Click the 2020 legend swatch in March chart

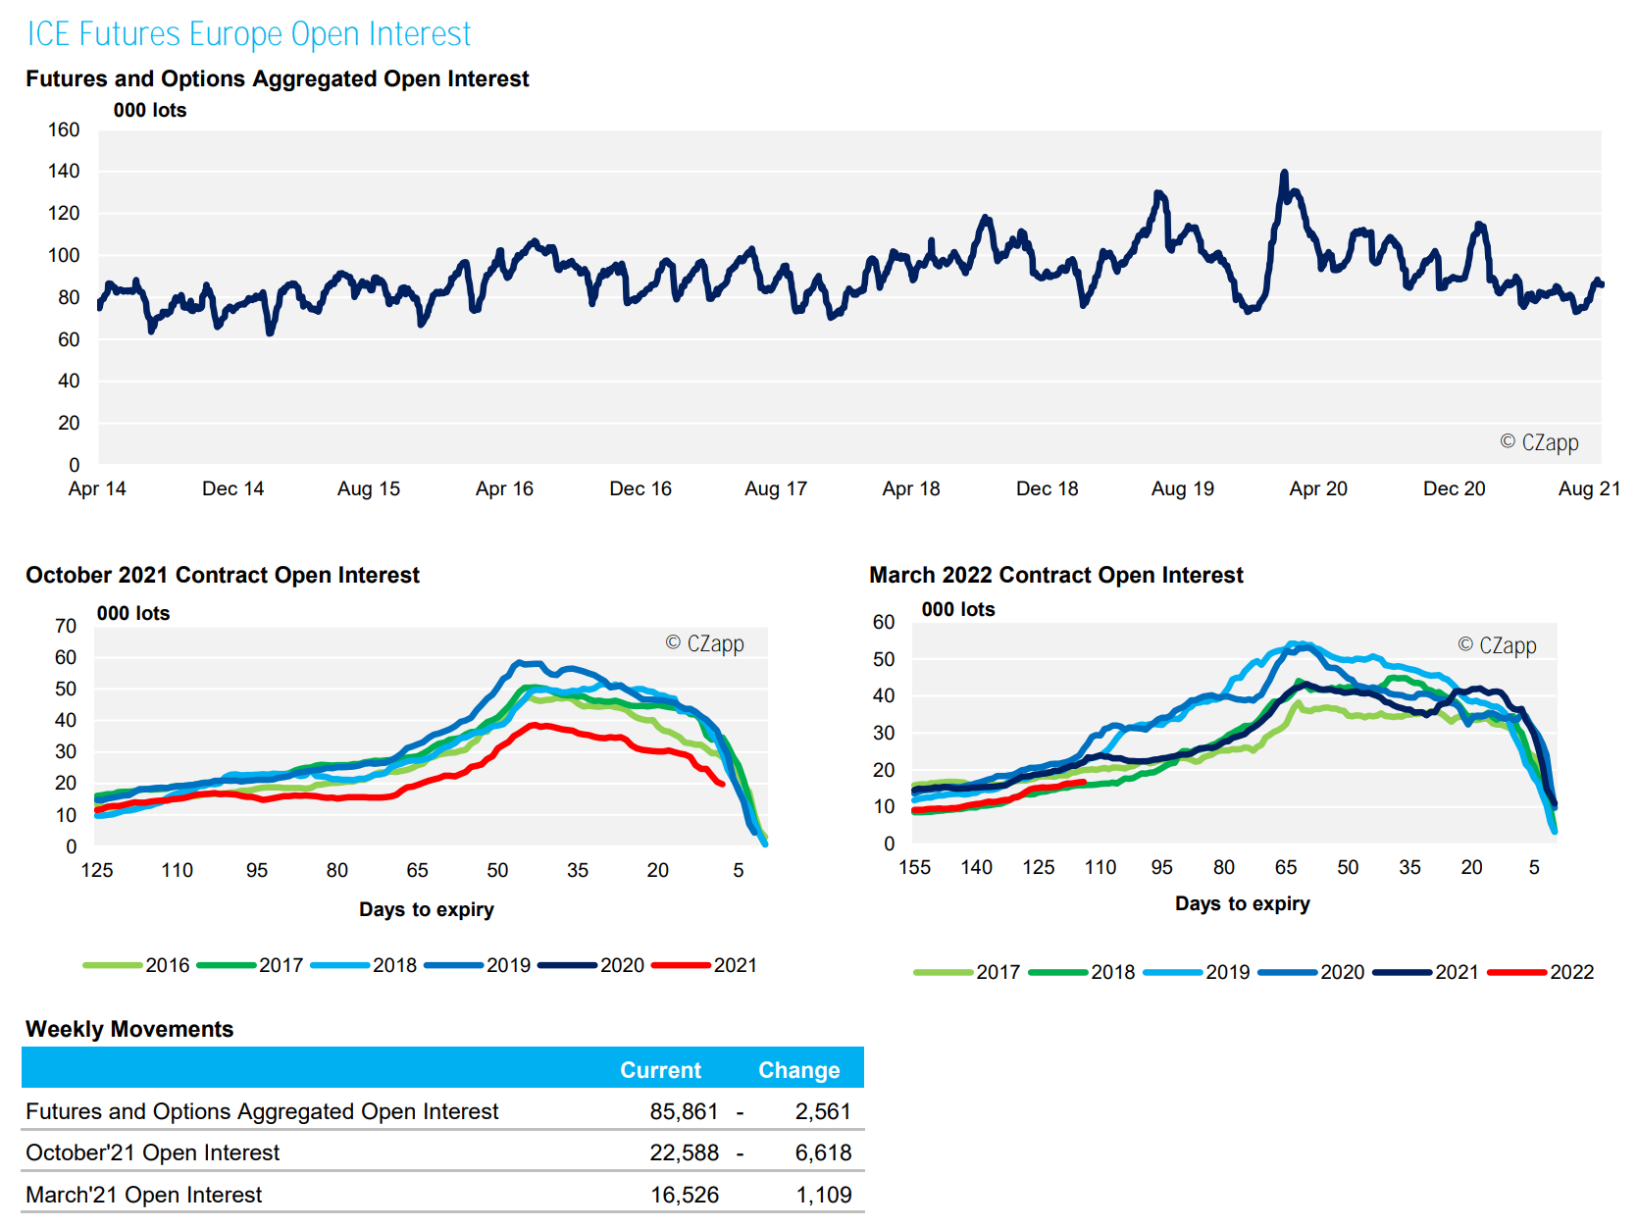point(1288,972)
